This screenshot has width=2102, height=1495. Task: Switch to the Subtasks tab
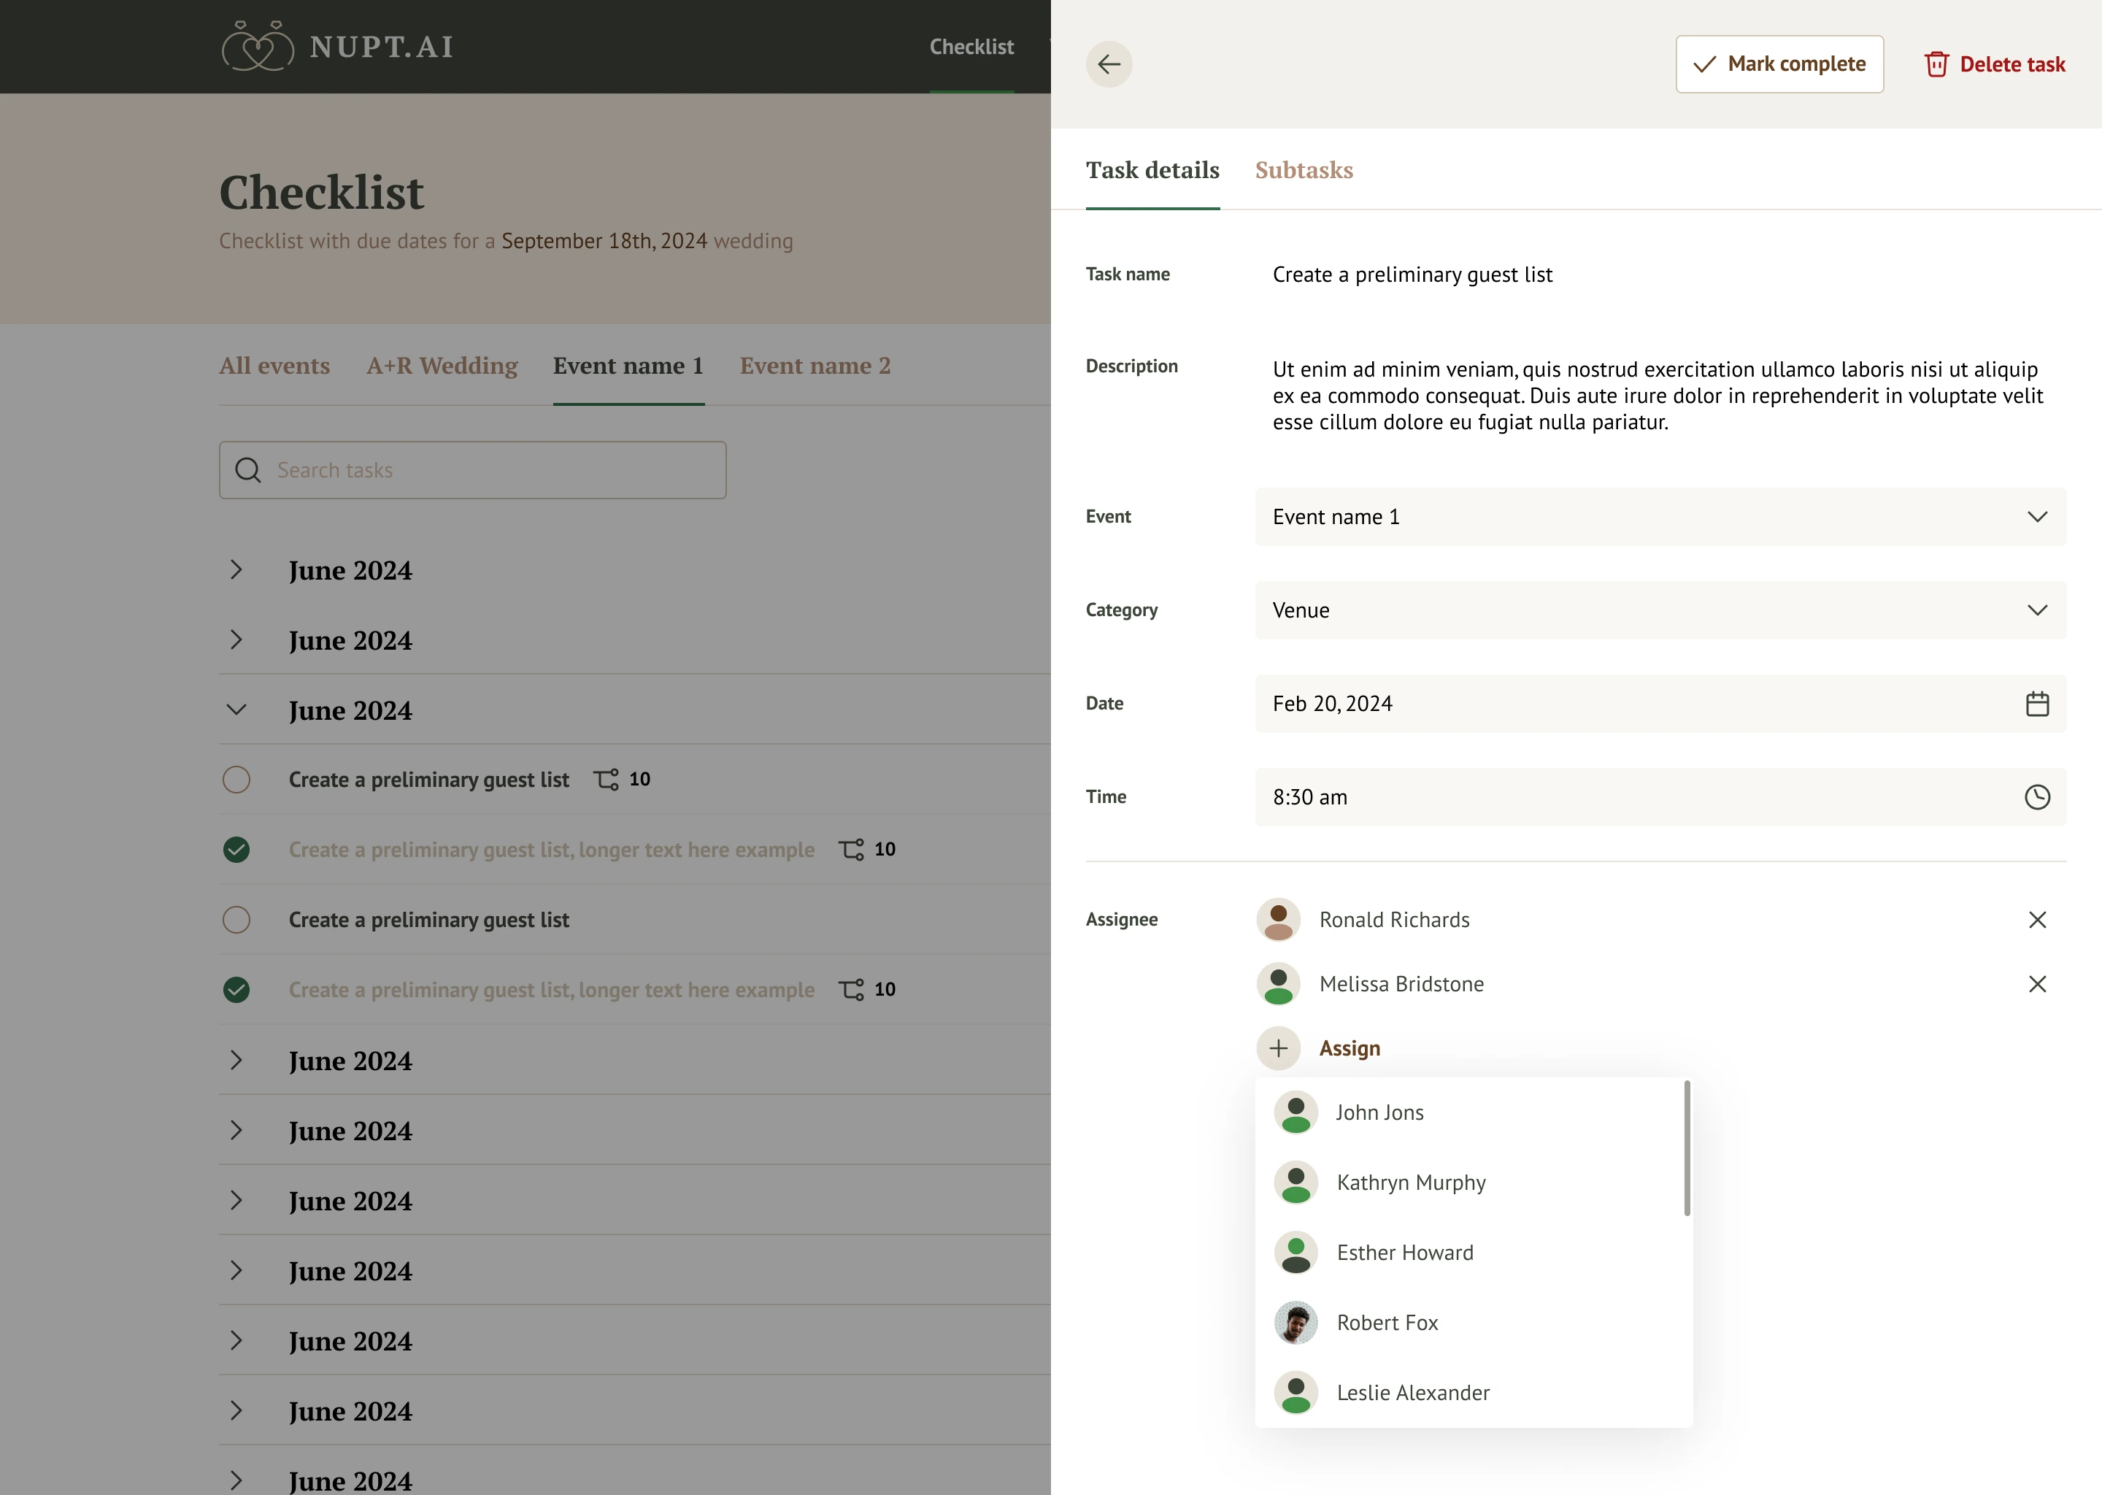[x=1303, y=170]
